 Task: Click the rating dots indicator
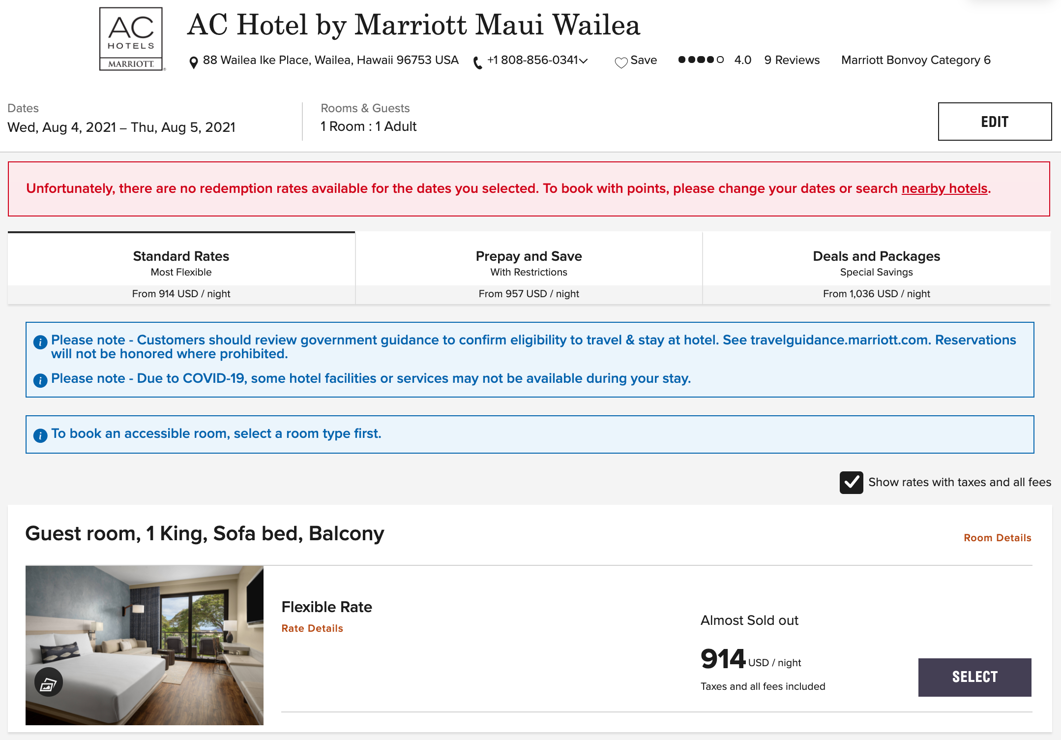701,60
